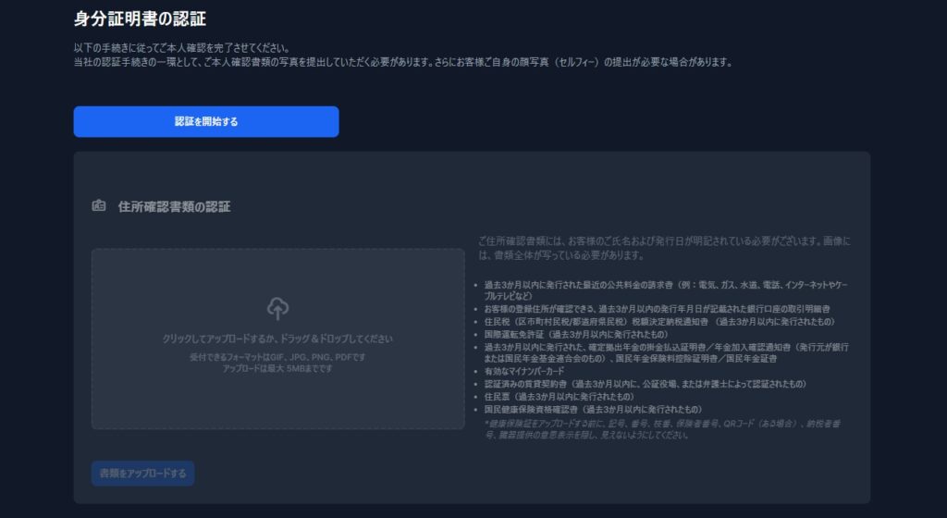Click the クリックしてアップロードするか、ドラッグ＆ドロップ text
Image resolution: width=947 pixels, height=518 pixels.
(277, 339)
